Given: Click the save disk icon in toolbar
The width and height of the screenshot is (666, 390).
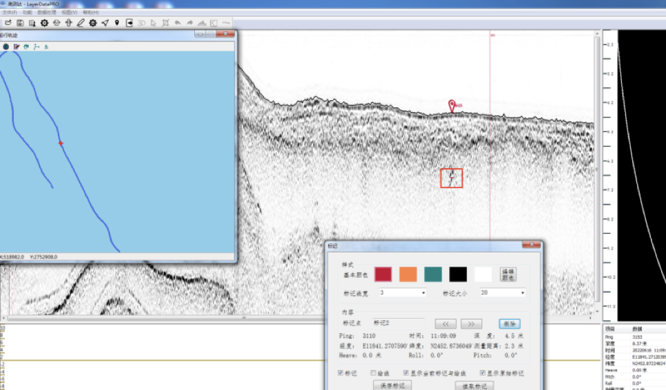Looking at the screenshot, I should coord(20,23).
